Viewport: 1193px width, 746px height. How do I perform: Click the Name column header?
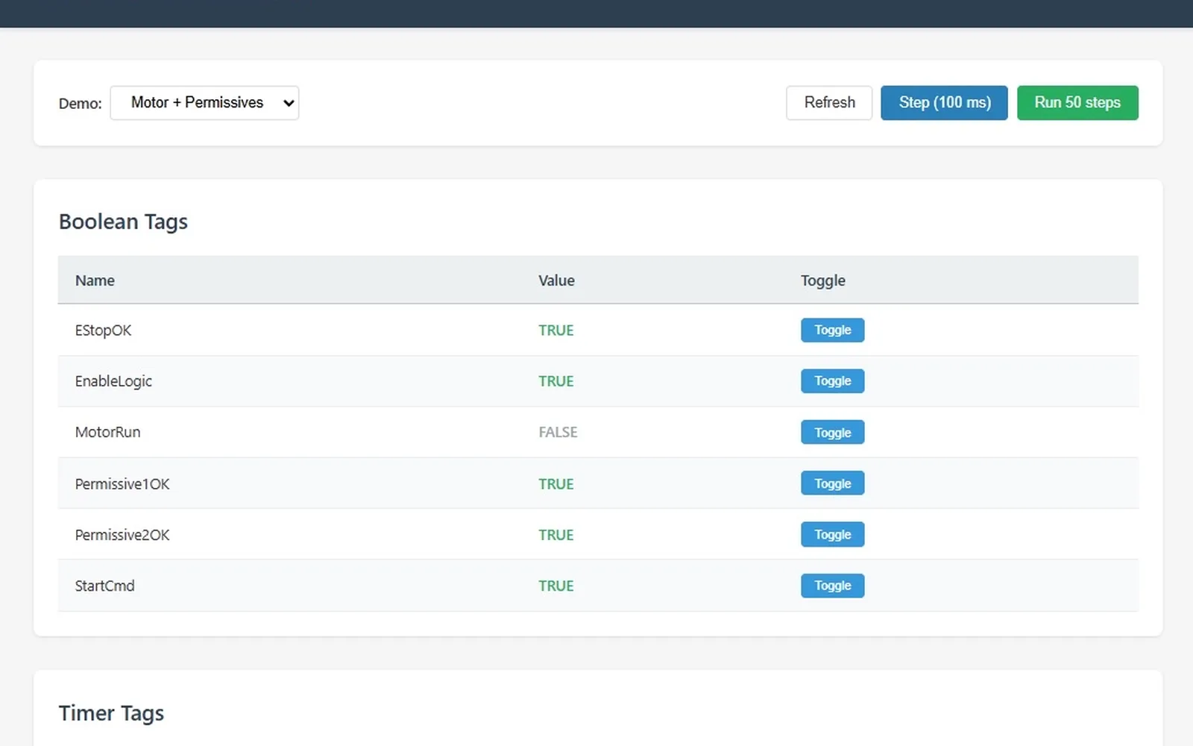[x=95, y=280]
